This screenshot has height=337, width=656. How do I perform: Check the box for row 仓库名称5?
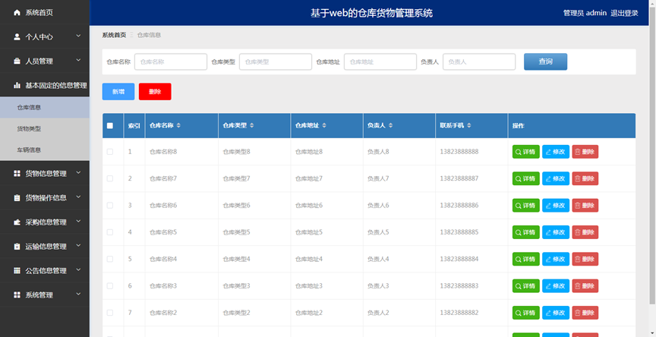110,232
